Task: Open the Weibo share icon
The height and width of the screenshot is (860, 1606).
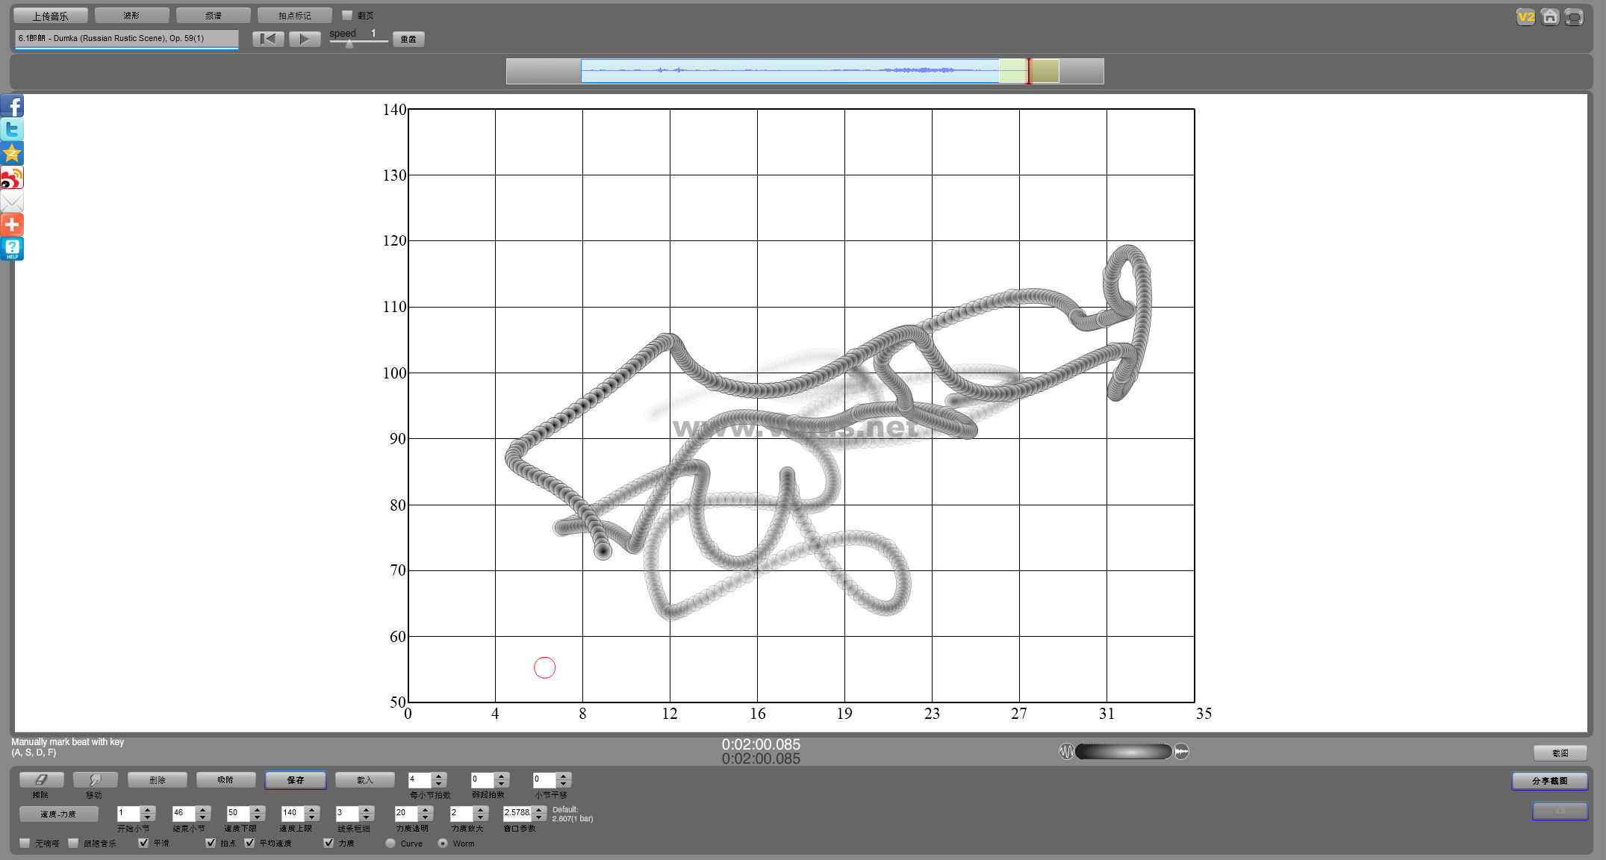Action: click(x=12, y=178)
